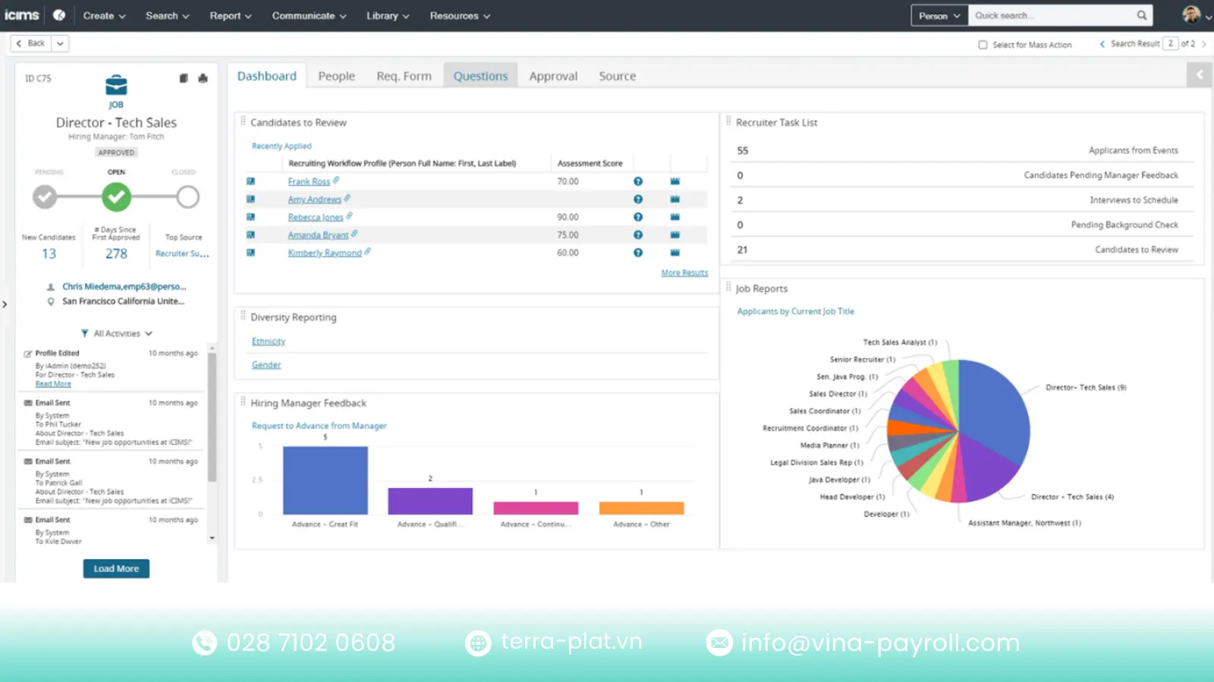Open the help icon in Frank Ross's row

tap(638, 182)
